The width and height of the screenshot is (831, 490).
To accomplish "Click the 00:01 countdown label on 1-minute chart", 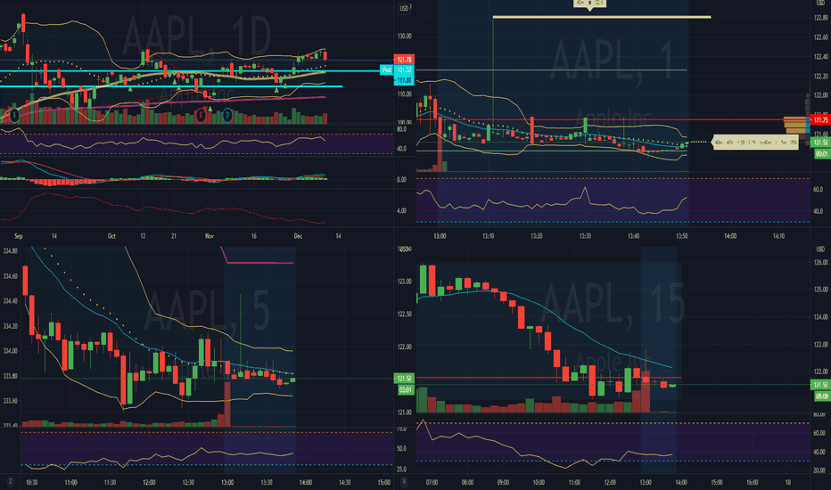I will [x=821, y=153].
